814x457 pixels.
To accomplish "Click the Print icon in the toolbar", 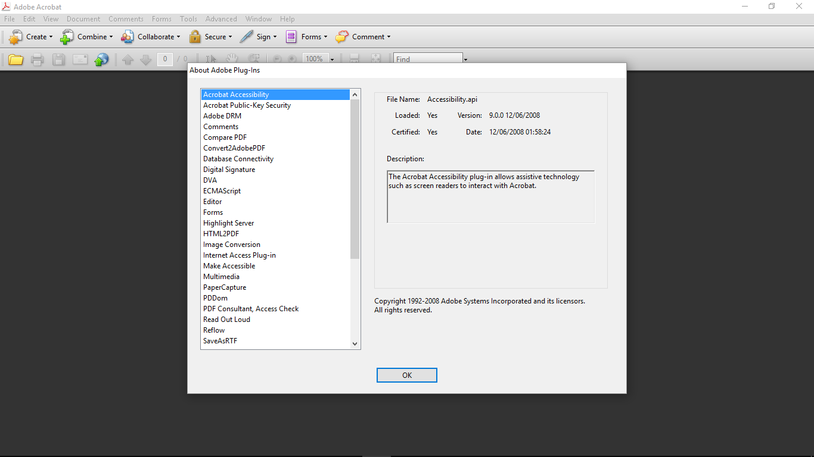I will point(37,59).
